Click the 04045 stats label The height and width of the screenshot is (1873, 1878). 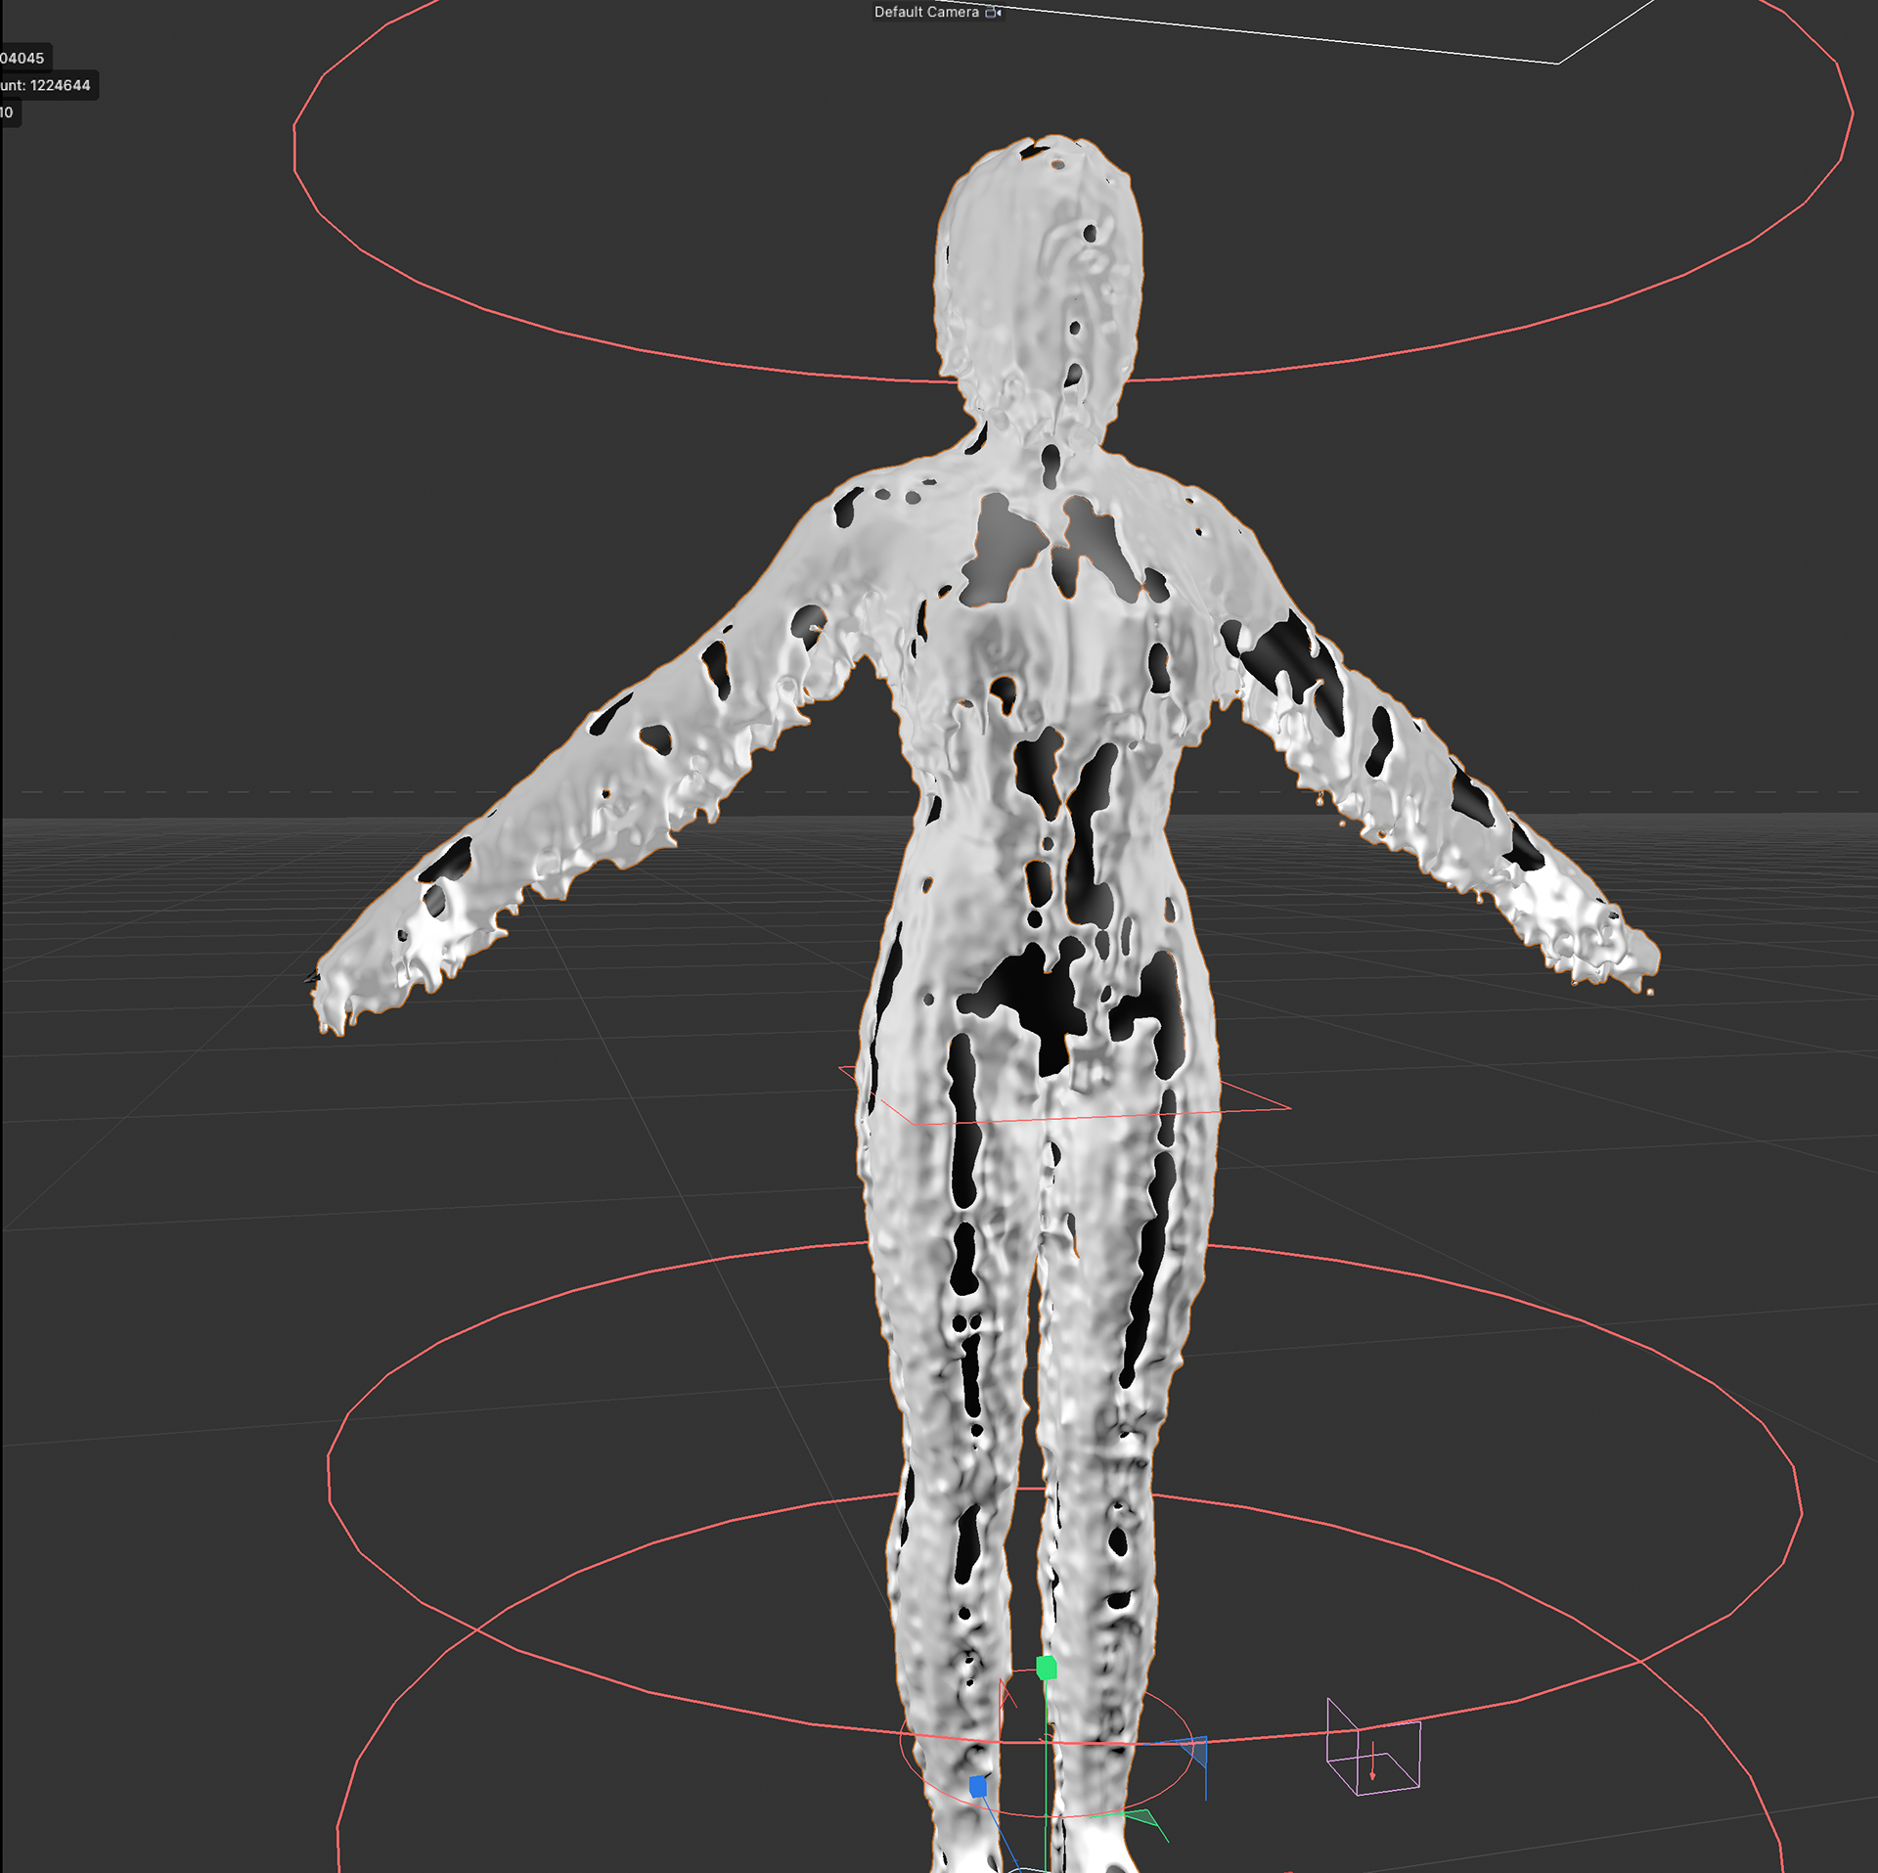point(22,58)
